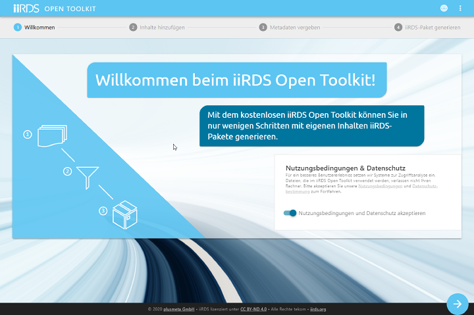Screen dimensions: 474x315
Task: Open the language globe menu
Action: (444, 8)
